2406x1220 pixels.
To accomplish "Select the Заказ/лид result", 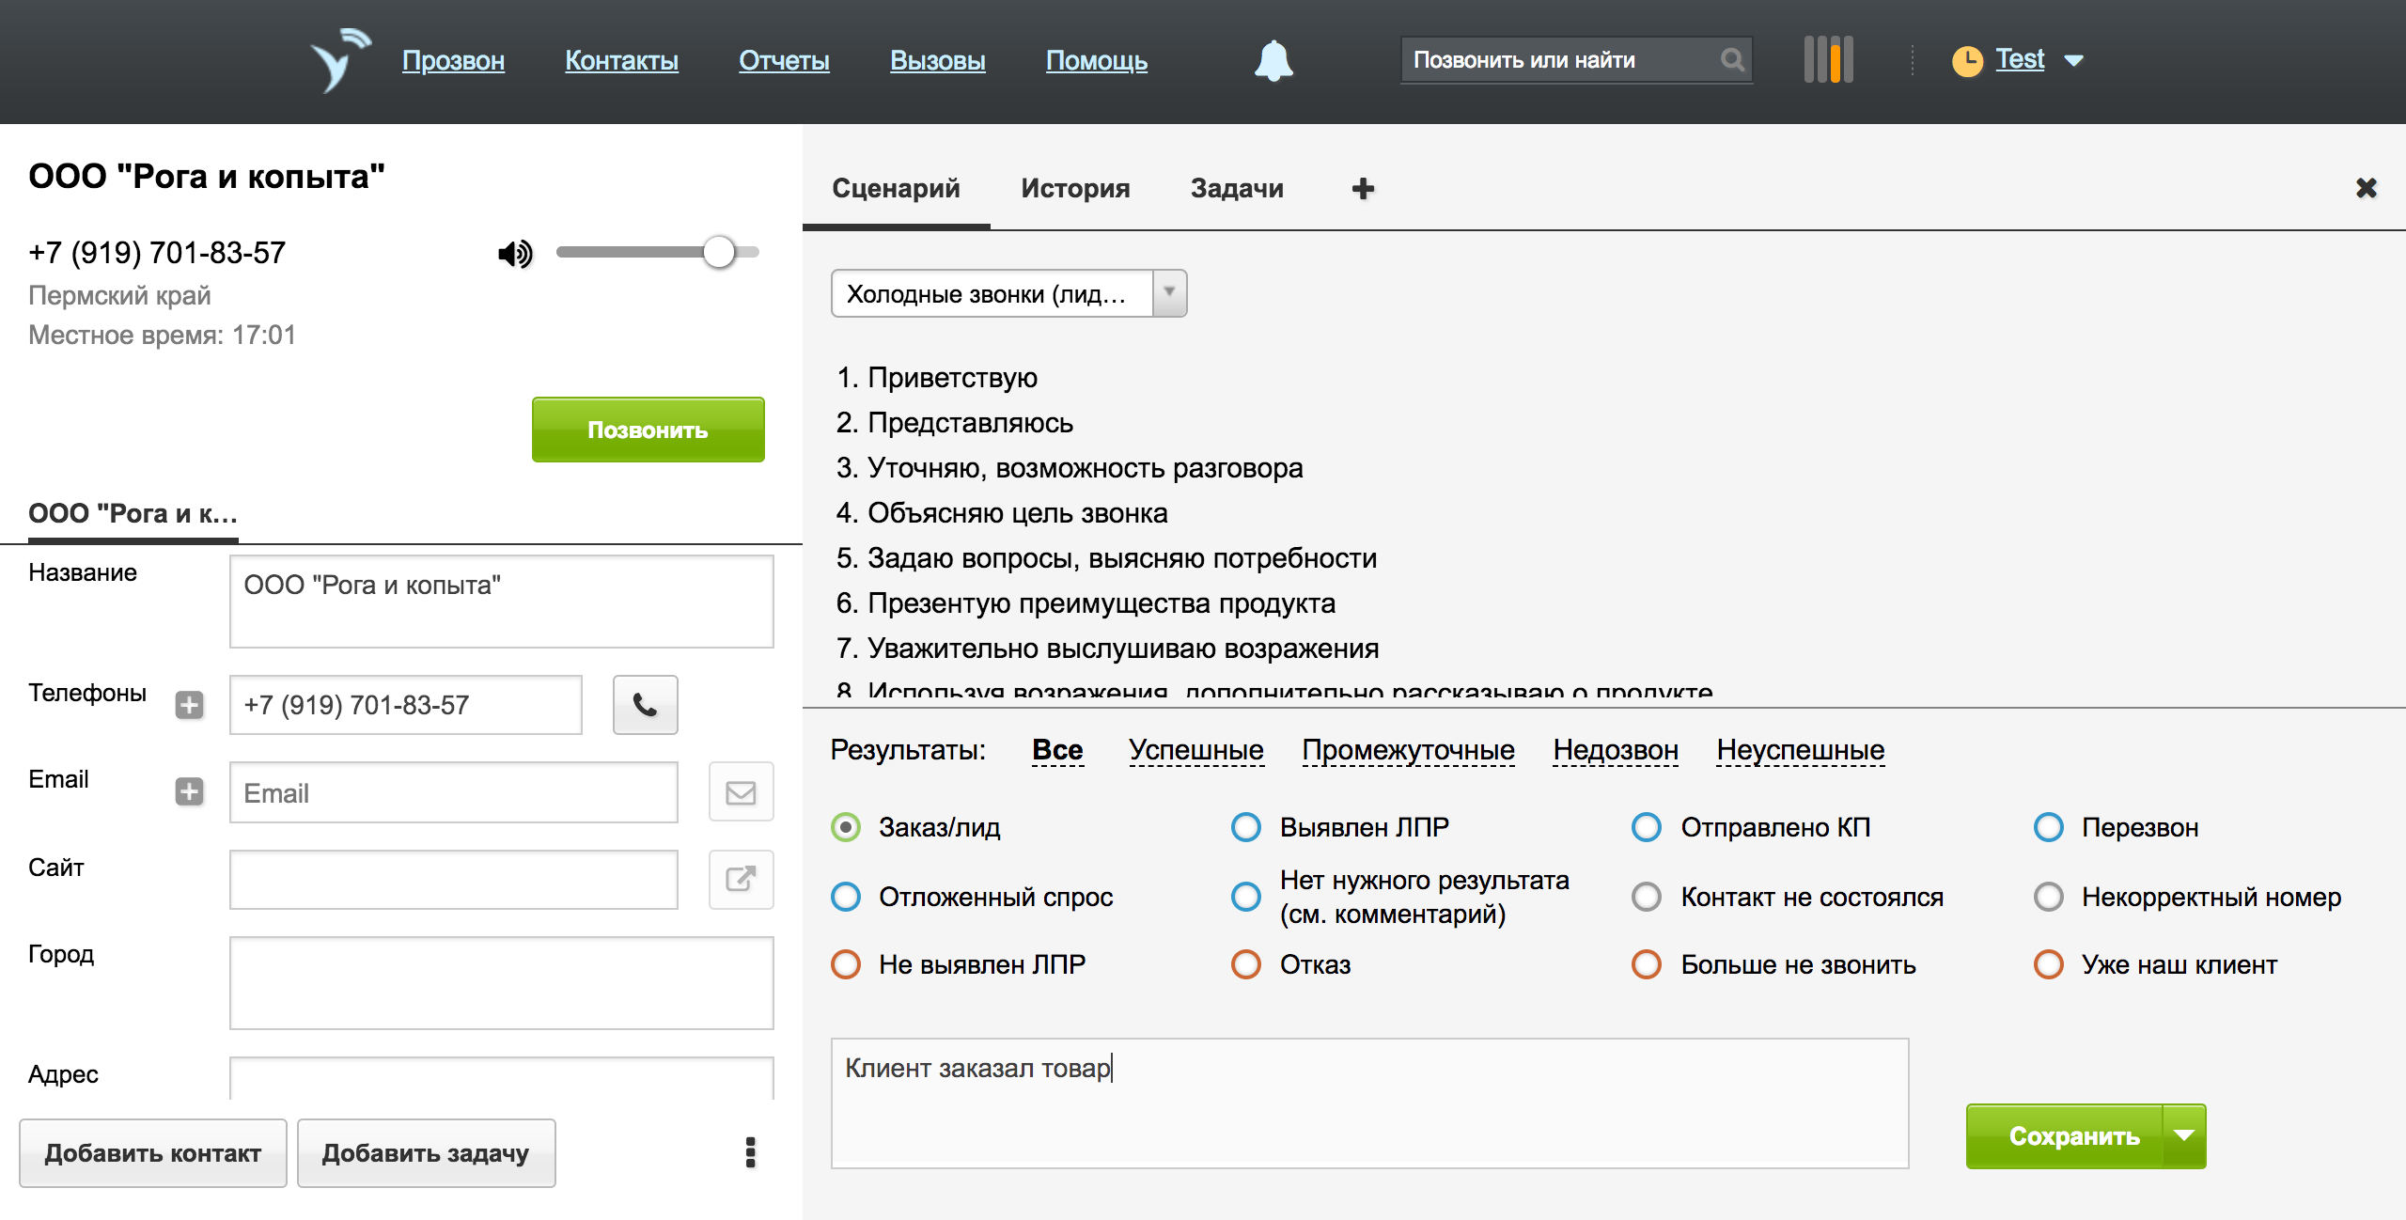I will click(846, 827).
